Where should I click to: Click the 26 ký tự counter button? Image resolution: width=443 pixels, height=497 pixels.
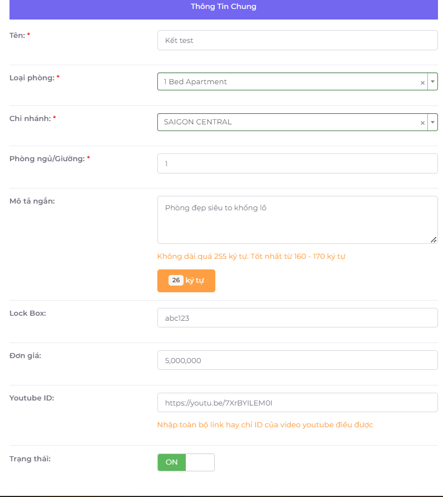pyautogui.click(x=186, y=281)
